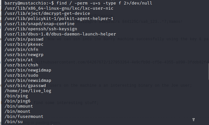Screen dimensions: 209x125
Task: Select the /usr/bin/pkexec line
Action: [24, 44]
